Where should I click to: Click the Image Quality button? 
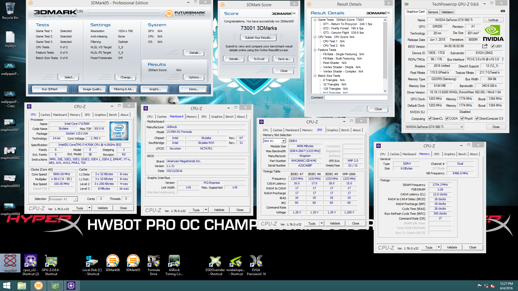tap(93, 89)
